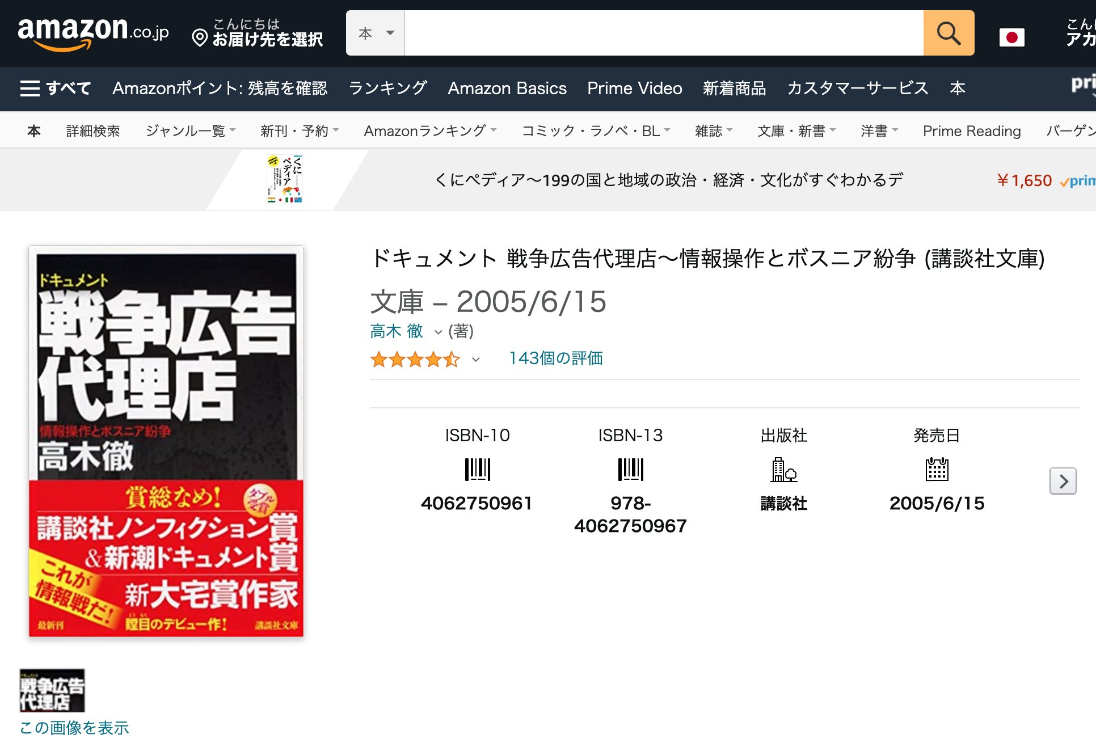Click the search text field

(664, 33)
